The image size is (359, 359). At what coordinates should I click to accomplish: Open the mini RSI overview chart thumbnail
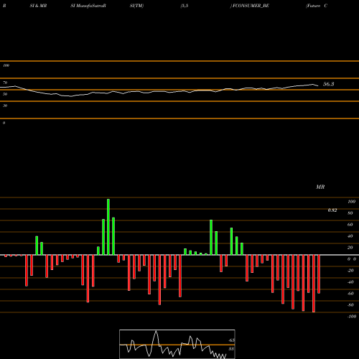point(177,344)
